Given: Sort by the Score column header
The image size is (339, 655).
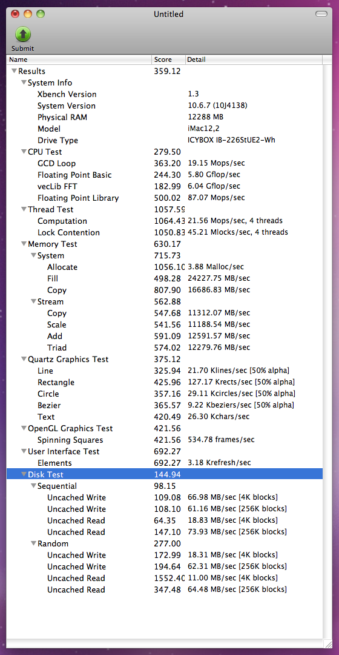Looking at the screenshot, I should tap(168, 59).
